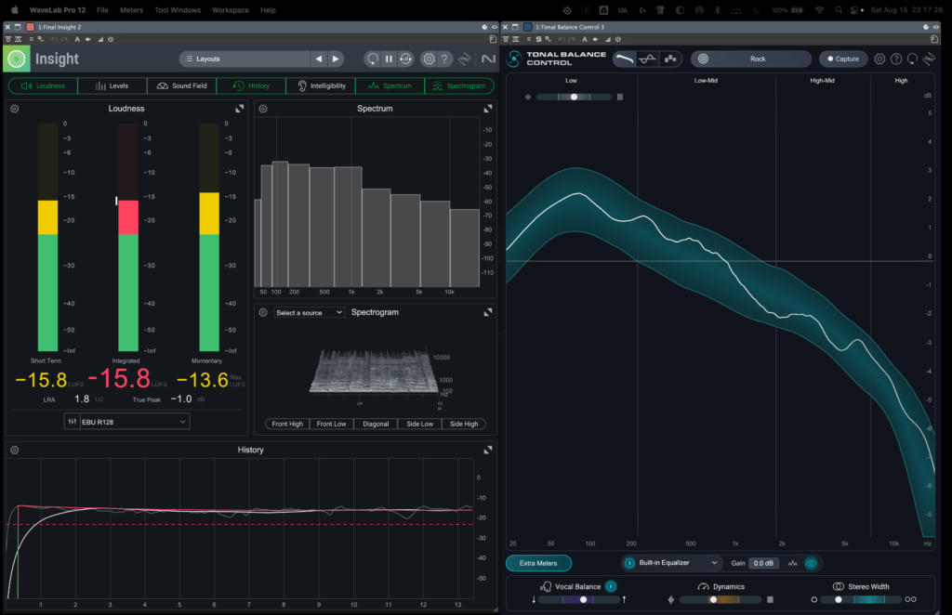Click the spectrum waveform icon beside Gain

(x=792, y=564)
